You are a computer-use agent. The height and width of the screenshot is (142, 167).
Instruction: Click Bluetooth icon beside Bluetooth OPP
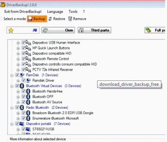tap(28, 97)
